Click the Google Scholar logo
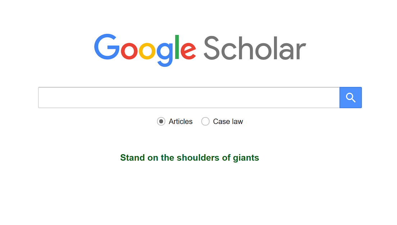 point(200,50)
